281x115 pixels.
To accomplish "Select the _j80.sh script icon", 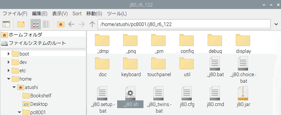I will pyautogui.click(x=130, y=93).
